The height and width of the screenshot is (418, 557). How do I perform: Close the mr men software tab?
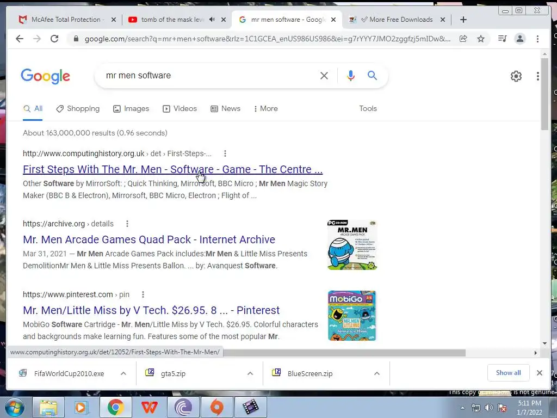[333, 20]
